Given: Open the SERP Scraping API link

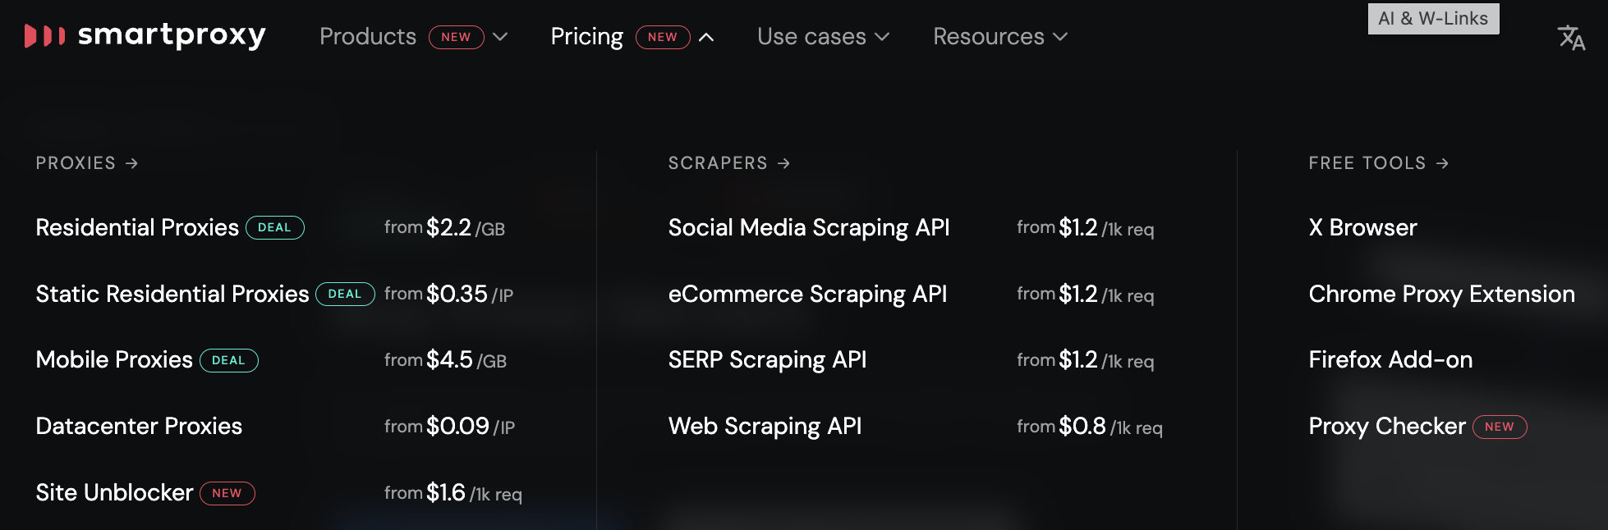Looking at the screenshot, I should tap(767, 360).
